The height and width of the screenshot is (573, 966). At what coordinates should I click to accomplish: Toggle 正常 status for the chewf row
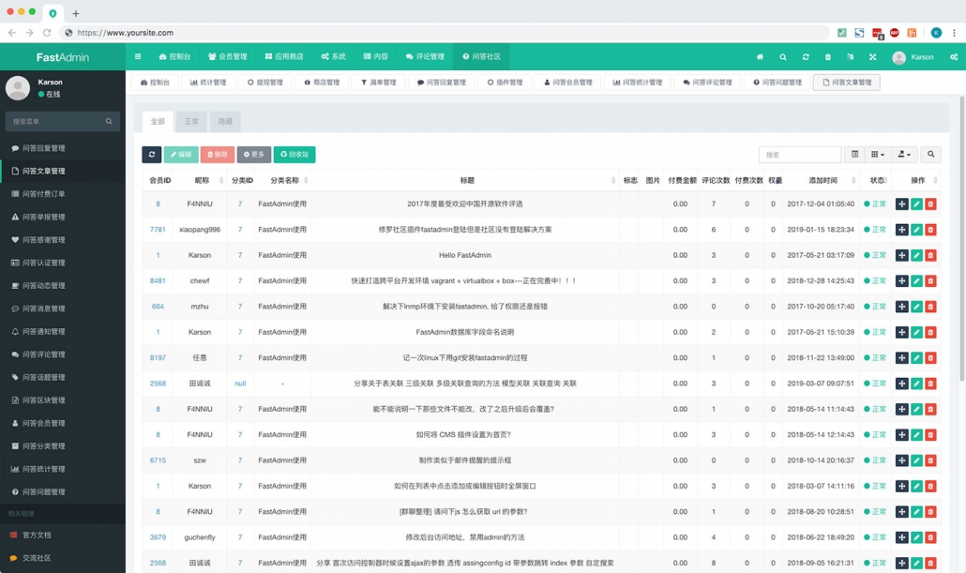[x=875, y=281]
